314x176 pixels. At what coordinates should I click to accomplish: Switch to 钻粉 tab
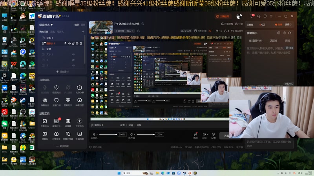[287, 41]
